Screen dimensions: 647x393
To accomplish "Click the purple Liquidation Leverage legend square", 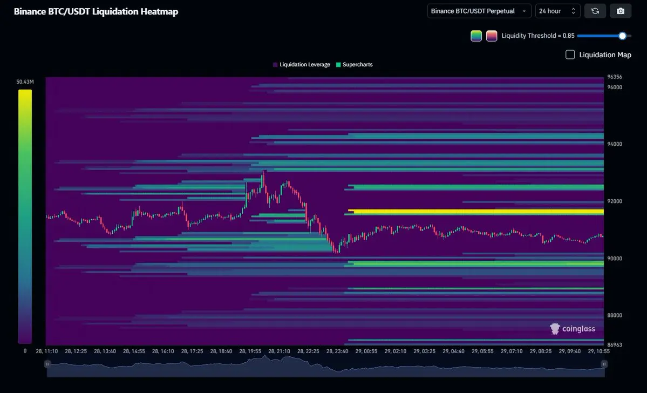I will [275, 65].
